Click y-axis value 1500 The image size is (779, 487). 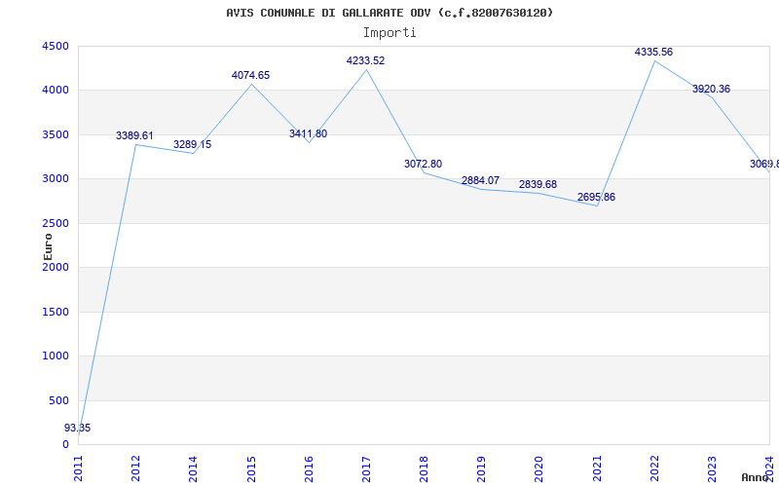(56, 312)
